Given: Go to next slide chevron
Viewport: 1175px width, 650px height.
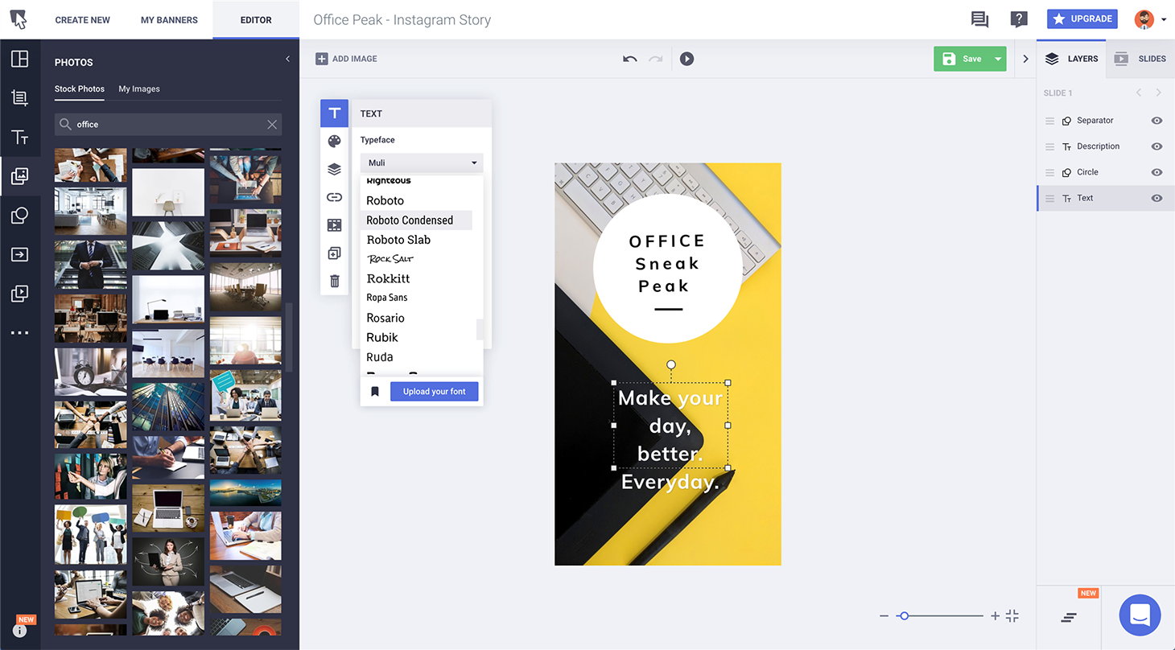Looking at the screenshot, I should click(1158, 93).
